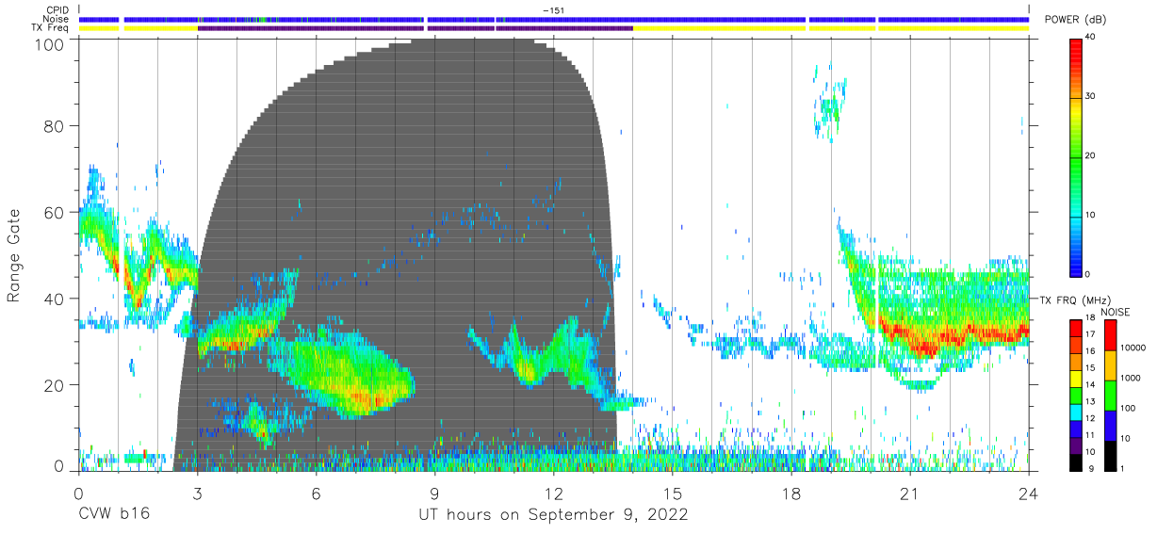Select the 16 label on TX FRQ legend
Viewport: 1157px width, 534px height.
pyautogui.click(x=1091, y=350)
